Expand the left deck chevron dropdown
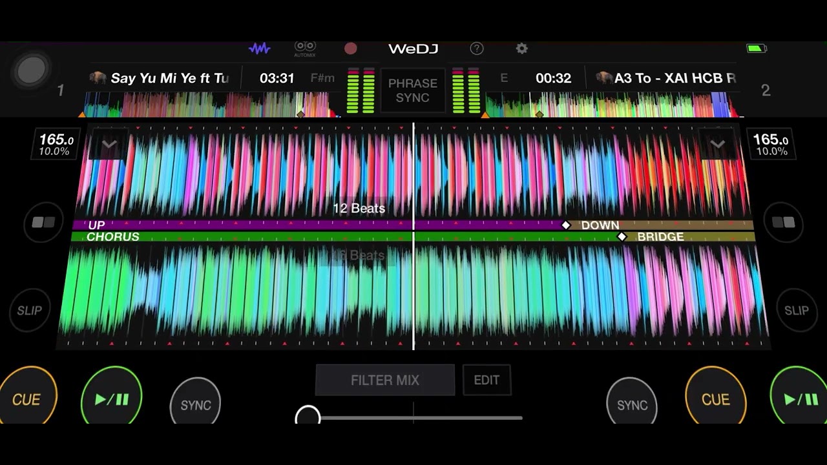The image size is (827, 465). (109, 144)
